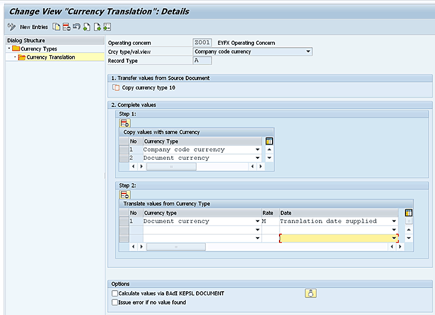The width and height of the screenshot is (435, 315).
Task: Click the Delete icon in top toolbar
Action: tap(66, 27)
